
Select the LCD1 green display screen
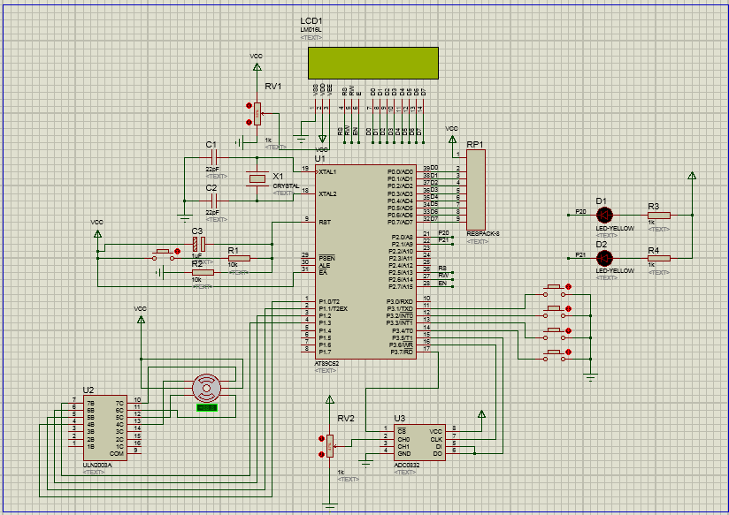point(372,63)
